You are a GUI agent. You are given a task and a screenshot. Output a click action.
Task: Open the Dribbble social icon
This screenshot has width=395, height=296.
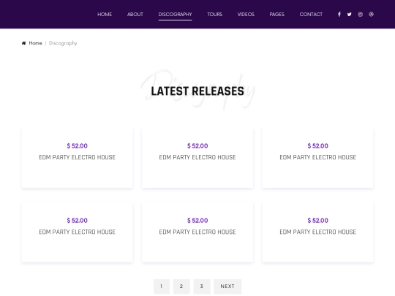[371, 15]
